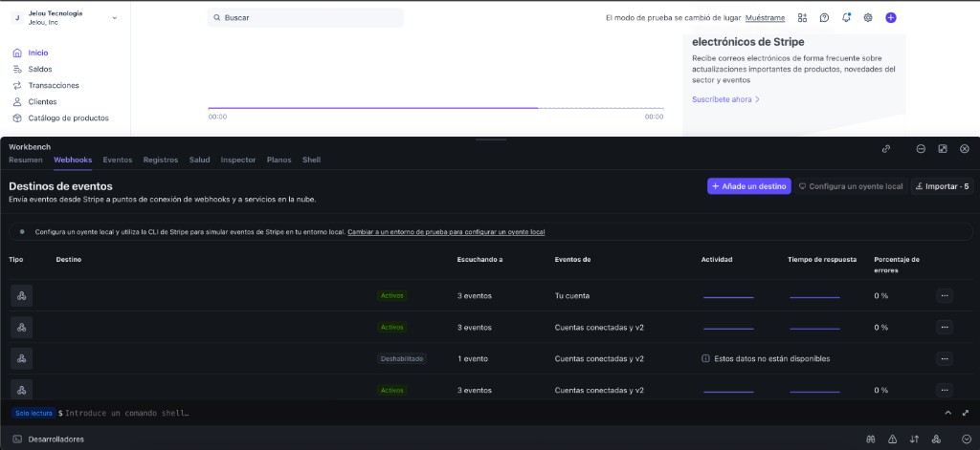The image size is (980, 450).
Task: Open the apps grid icon in top bar
Action: 803,18
